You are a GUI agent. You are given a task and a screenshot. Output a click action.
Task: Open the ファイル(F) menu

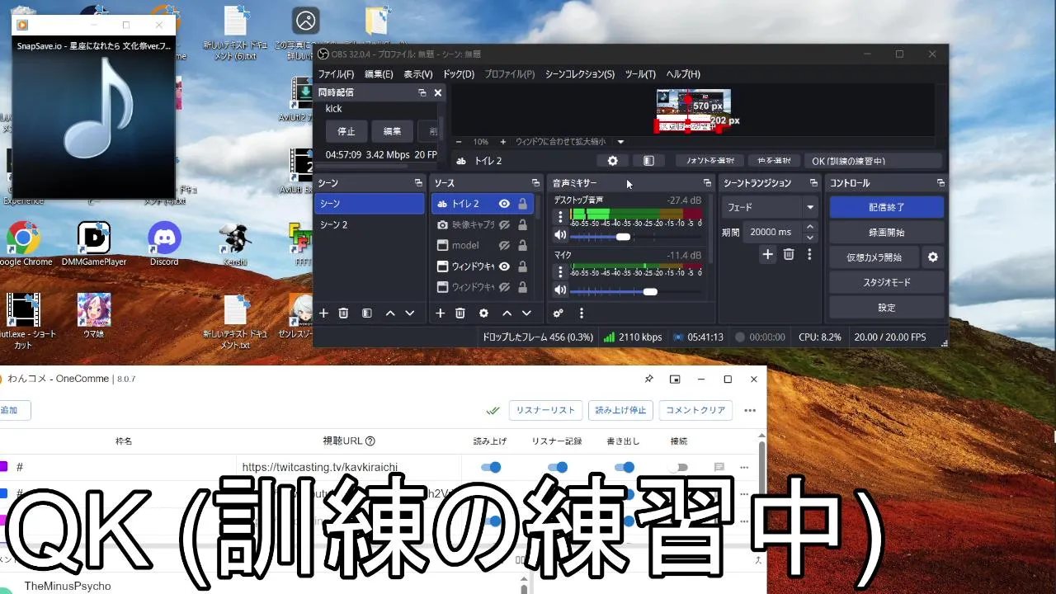[x=337, y=74]
